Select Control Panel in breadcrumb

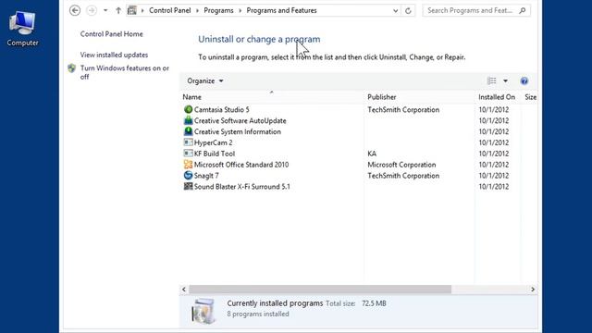[169, 10]
